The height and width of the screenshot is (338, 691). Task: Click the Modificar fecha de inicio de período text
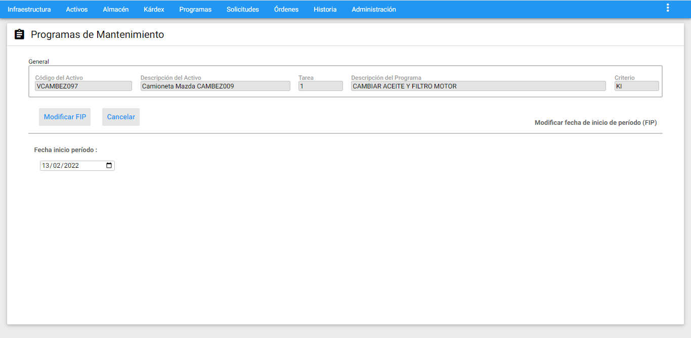(x=596, y=123)
